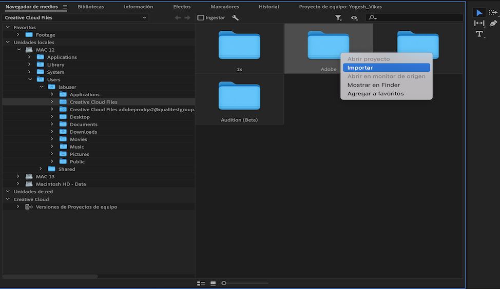500x289 pixels.
Task: Choose Mostrar en Finder from context menu
Action: pos(373,85)
